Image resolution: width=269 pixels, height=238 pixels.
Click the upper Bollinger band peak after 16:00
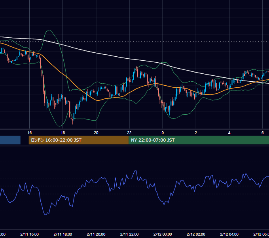point(49,30)
